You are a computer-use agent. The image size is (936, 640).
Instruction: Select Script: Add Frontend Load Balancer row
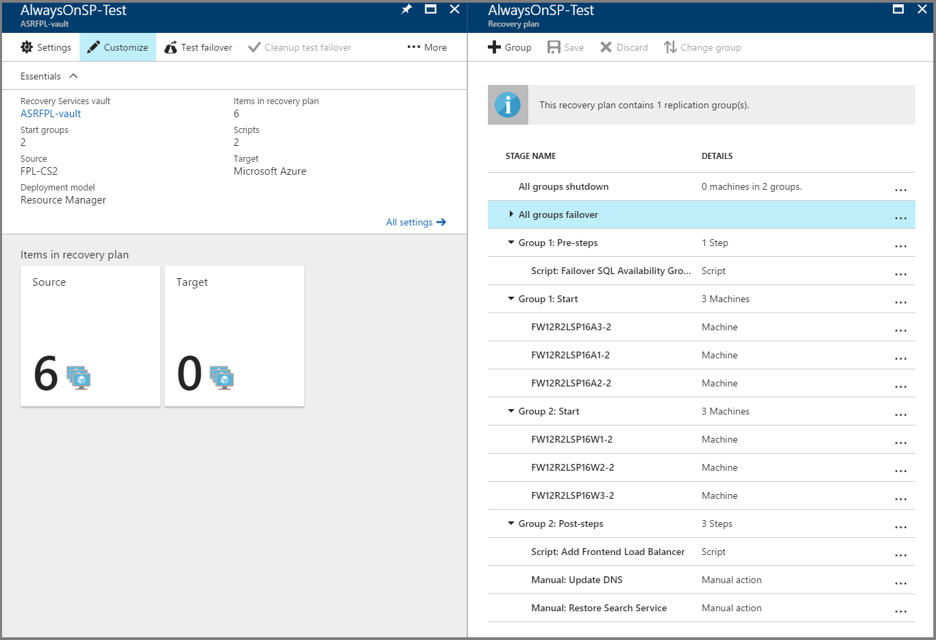click(608, 552)
